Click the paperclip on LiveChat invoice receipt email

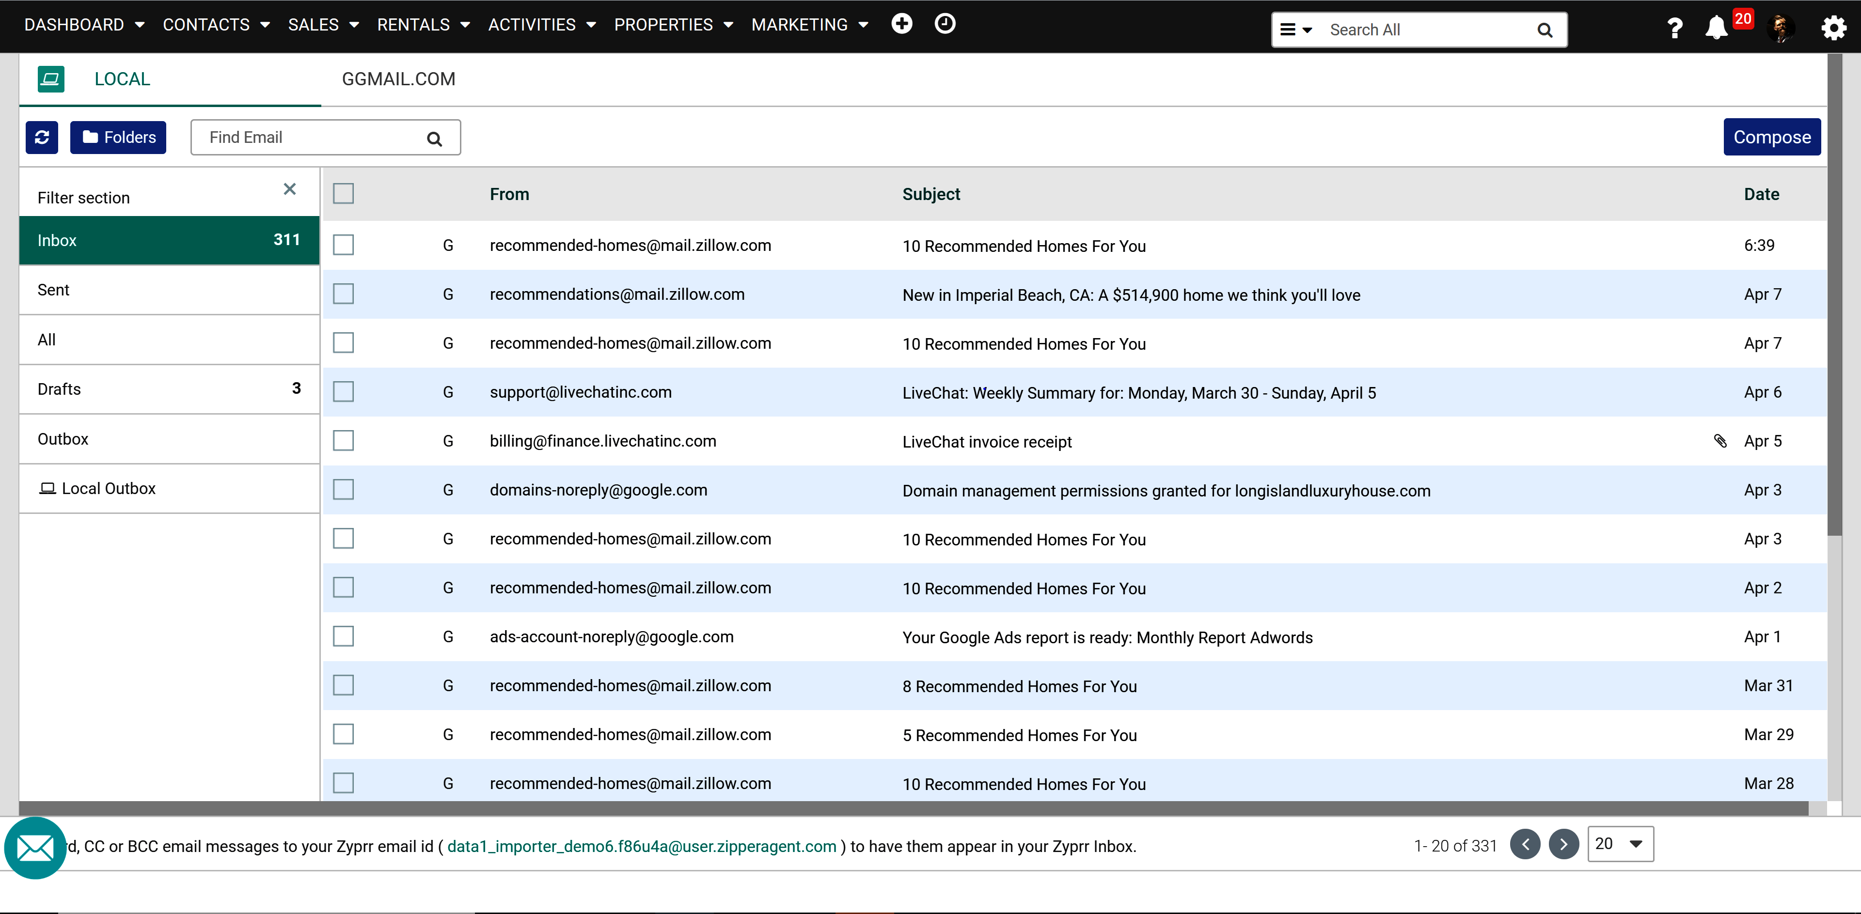click(x=1720, y=441)
